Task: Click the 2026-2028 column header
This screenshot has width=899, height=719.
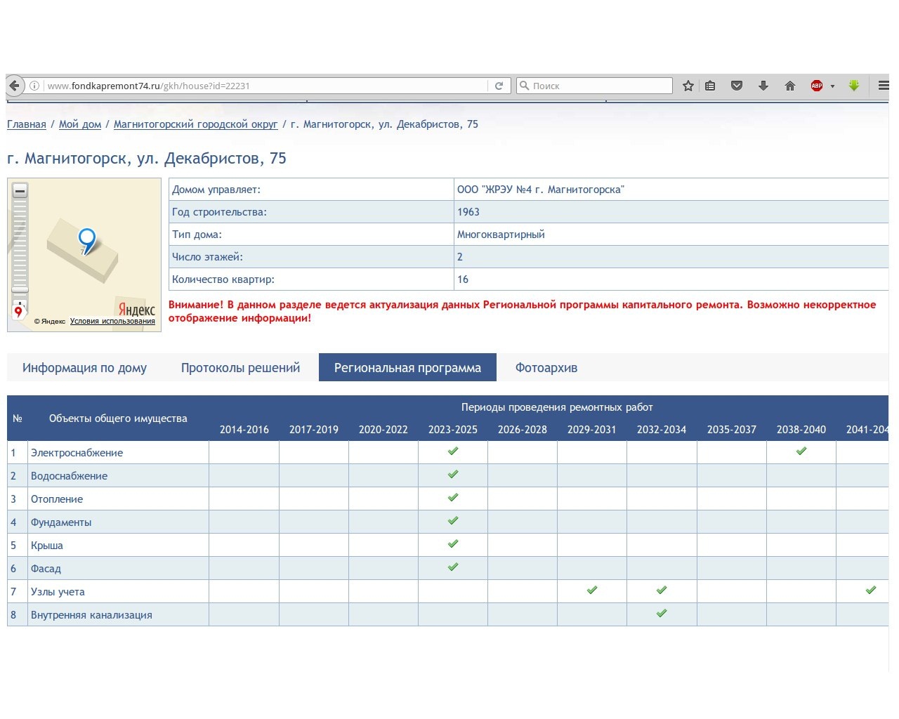Action: [x=523, y=430]
